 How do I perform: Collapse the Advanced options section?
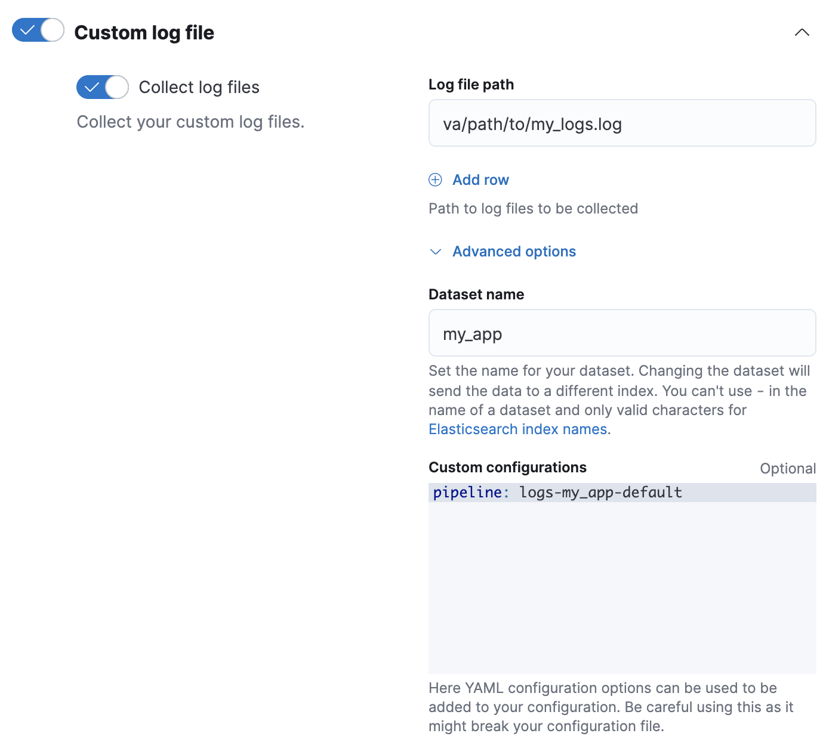[x=513, y=252]
